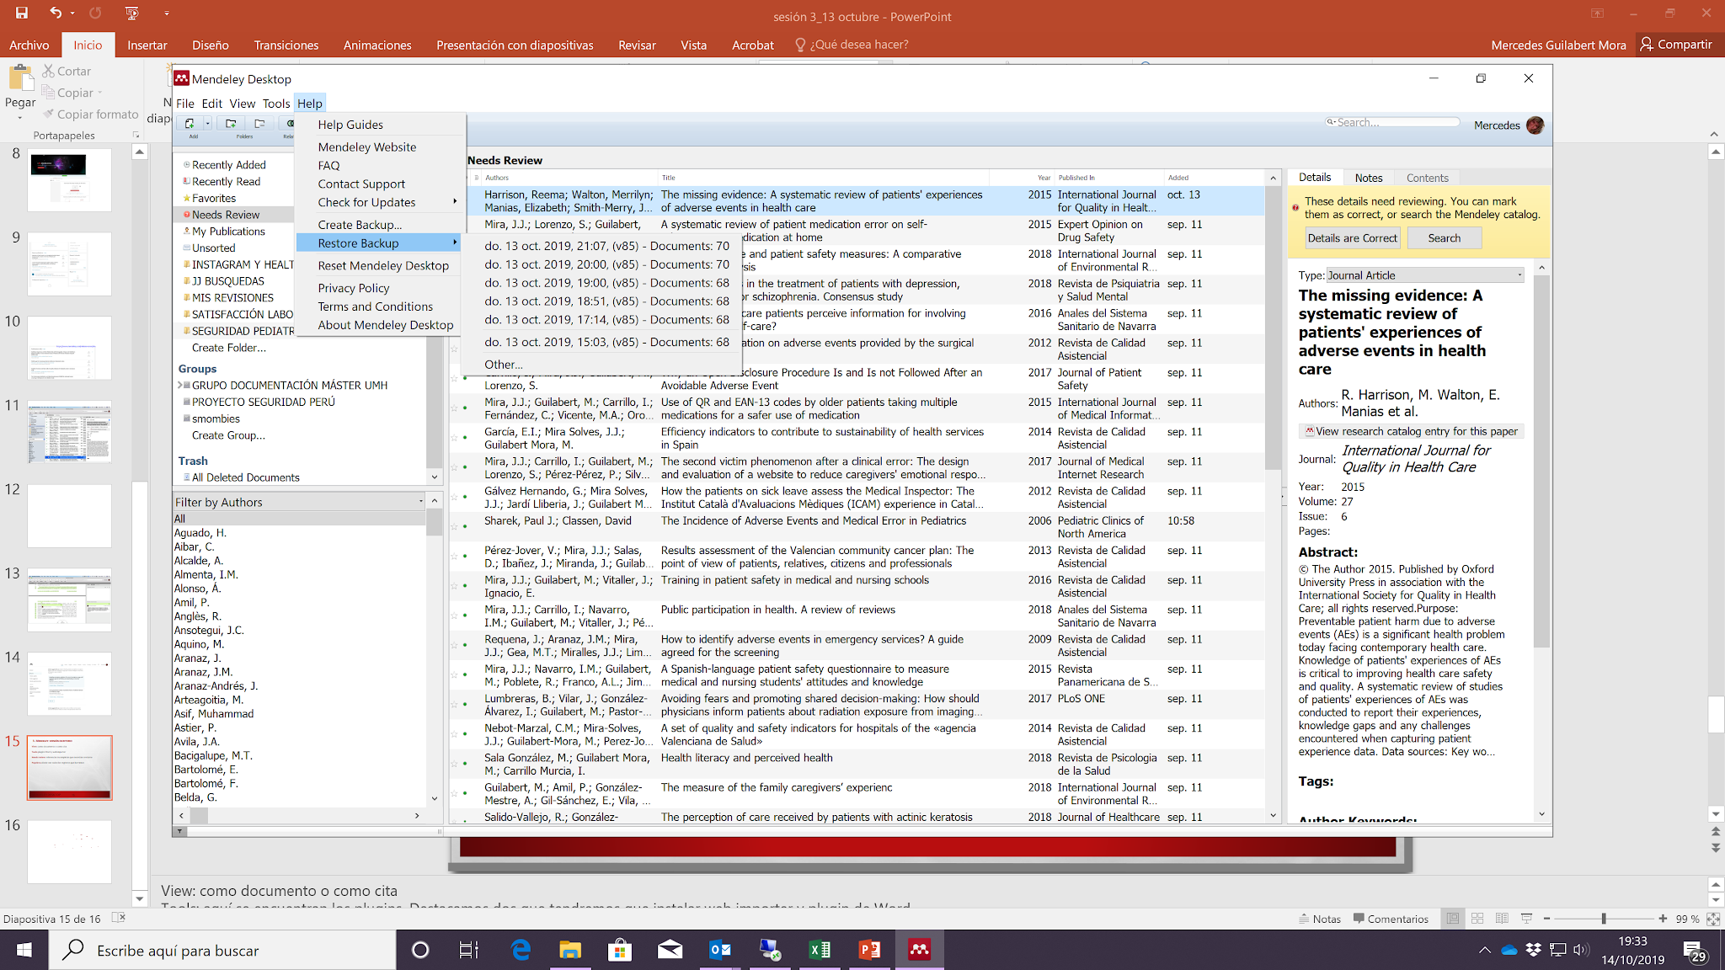
Task: Click the Add document toolbar icon
Action: (190, 124)
